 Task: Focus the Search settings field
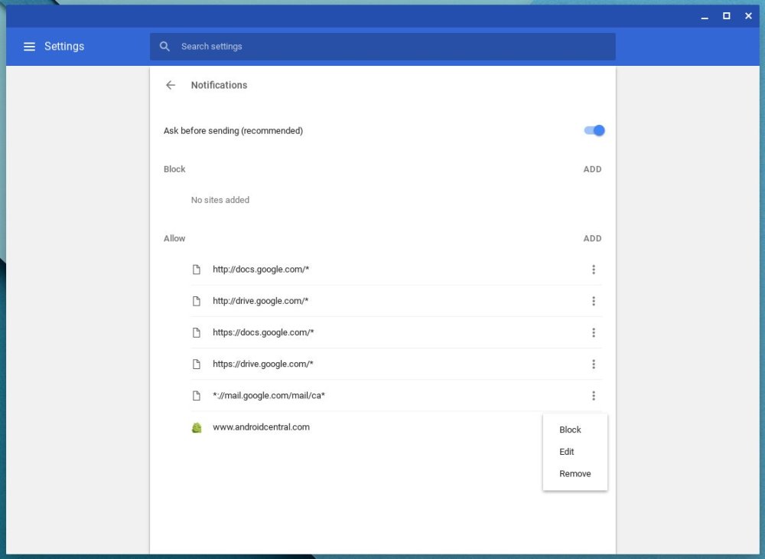pos(382,47)
